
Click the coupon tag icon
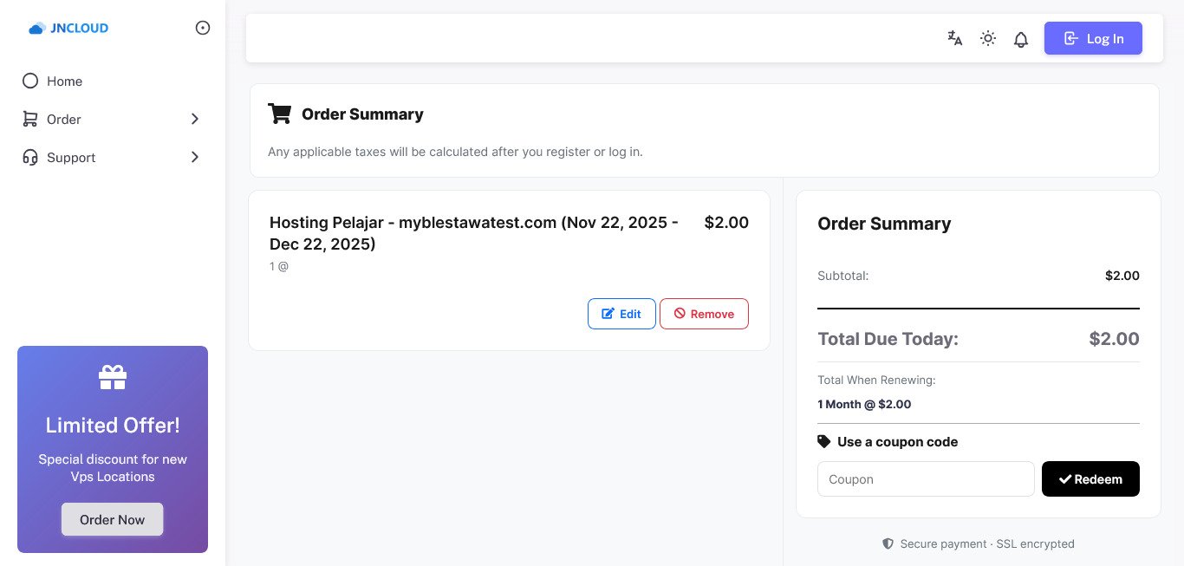click(823, 441)
